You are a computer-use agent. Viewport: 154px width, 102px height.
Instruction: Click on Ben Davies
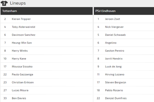point(19,98)
